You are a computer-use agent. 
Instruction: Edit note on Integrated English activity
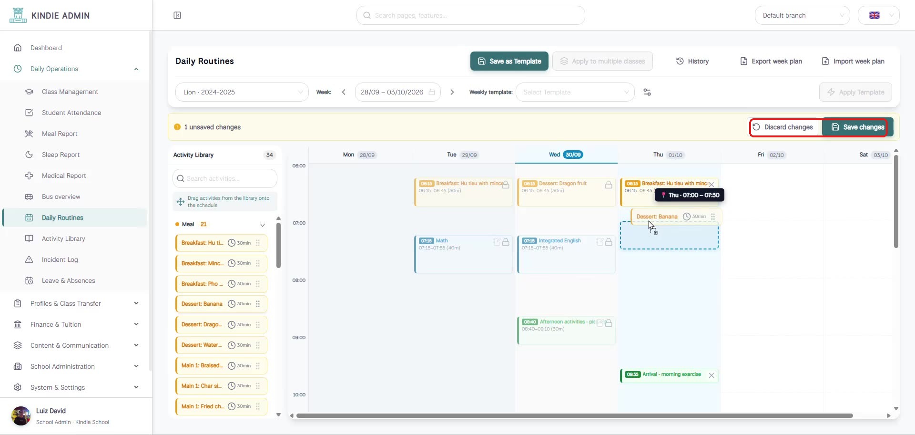click(600, 242)
